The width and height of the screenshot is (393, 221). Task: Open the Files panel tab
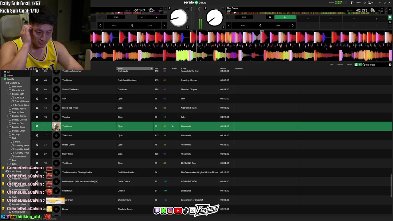[332, 65]
